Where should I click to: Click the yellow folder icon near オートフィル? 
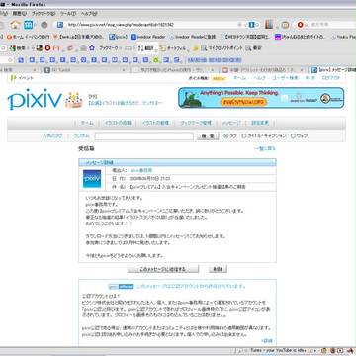click(x=196, y=48)
